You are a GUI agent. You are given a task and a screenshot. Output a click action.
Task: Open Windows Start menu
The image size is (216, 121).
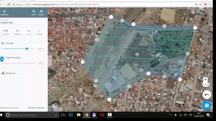click(1, 115)
